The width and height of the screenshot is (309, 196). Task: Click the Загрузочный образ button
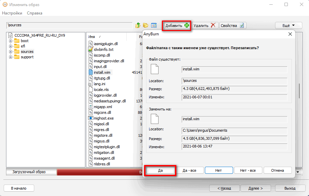pos(32,172)
